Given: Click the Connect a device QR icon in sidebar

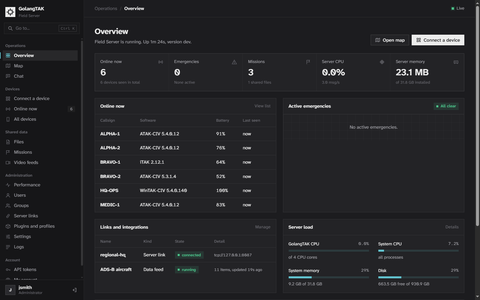Looking at the screenshot, I should (8, 99).
